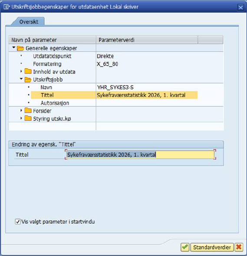Click the Tittel field label
Image resolution: width=247 pixels, height=256 pixels.
click(x=22, y=155)
